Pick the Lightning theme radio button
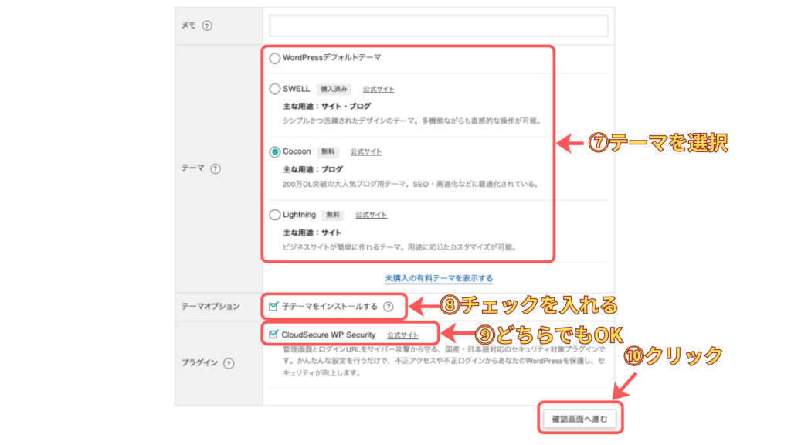 point(275,216)
